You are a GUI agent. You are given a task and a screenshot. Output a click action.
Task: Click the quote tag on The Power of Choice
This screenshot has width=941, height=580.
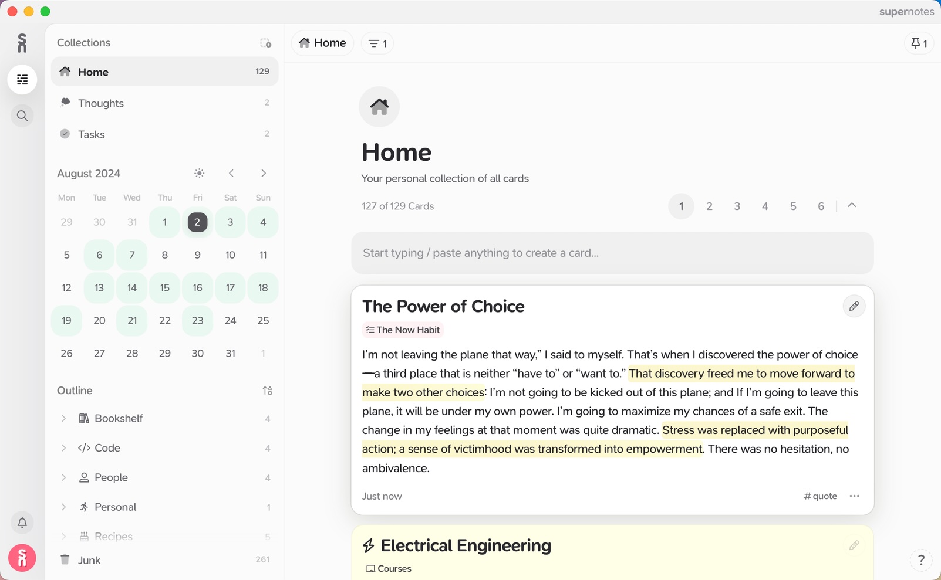tap(820, 496)
